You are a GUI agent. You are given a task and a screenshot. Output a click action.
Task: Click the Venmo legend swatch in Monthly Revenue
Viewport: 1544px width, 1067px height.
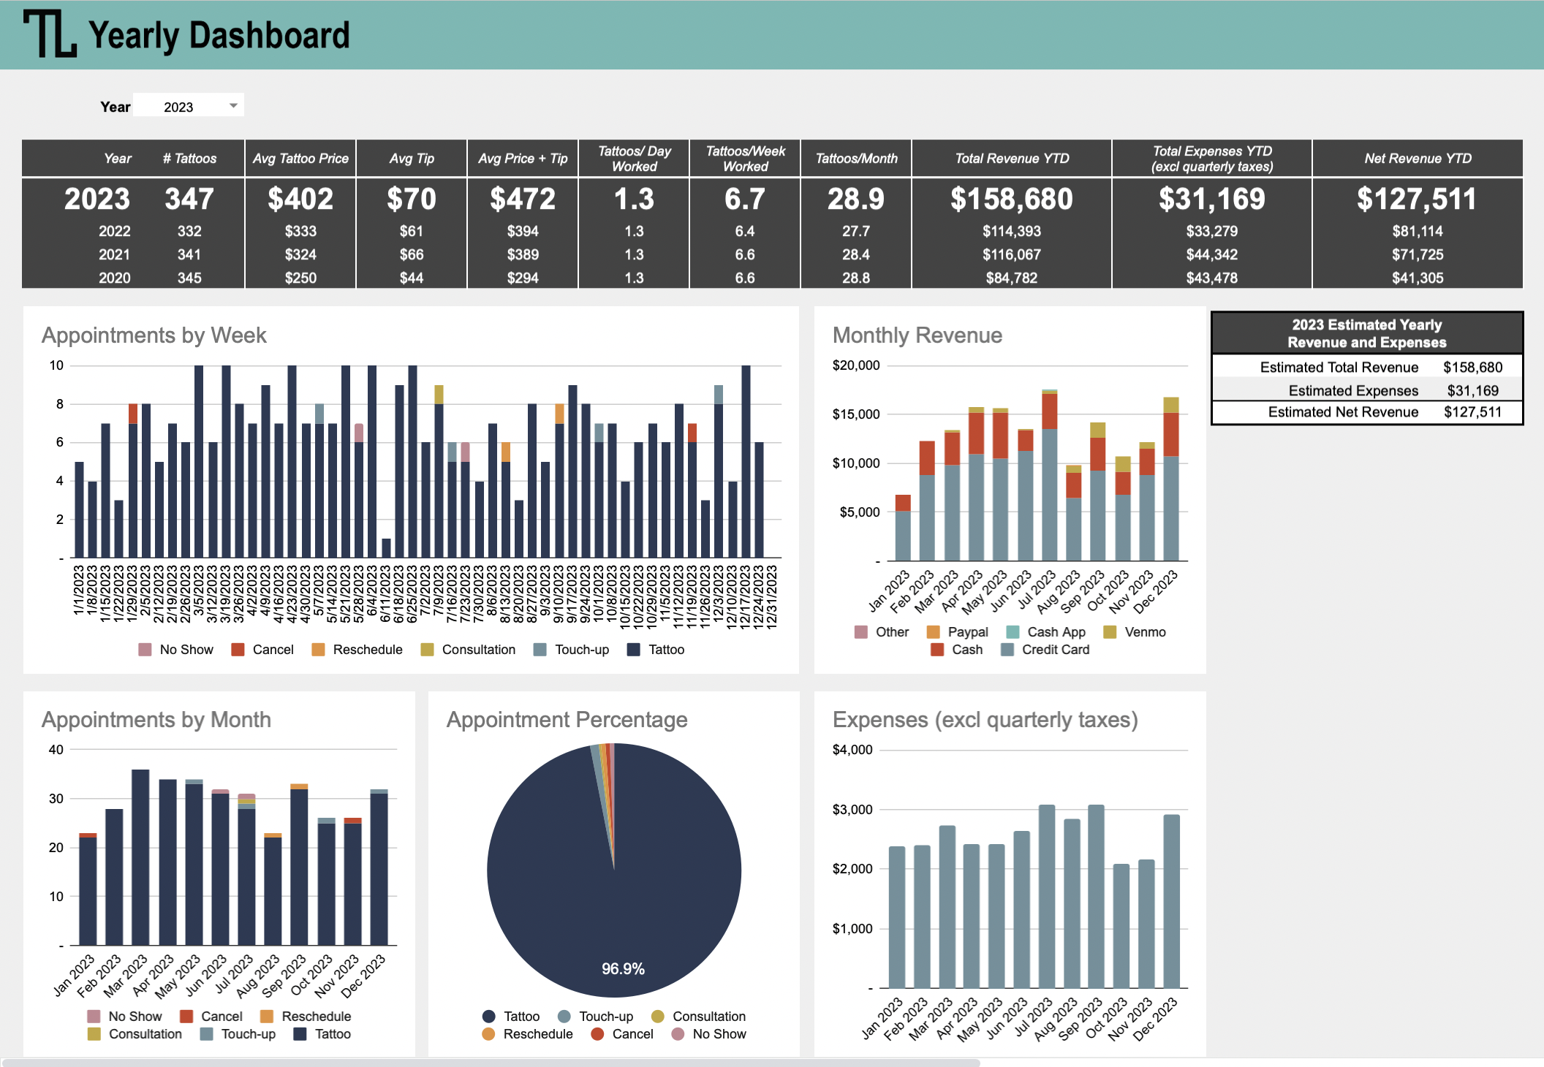(x=1110, y=632)
